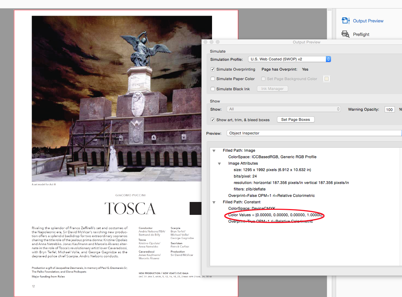This screenshot has height=297, width=402.
Task: Collapse the Filled Path: Image node
Action: [x=214, y=151]
